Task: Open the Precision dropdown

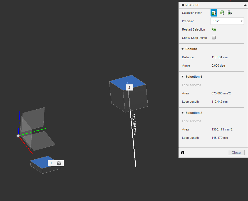Action: click(x=227, y=21)
